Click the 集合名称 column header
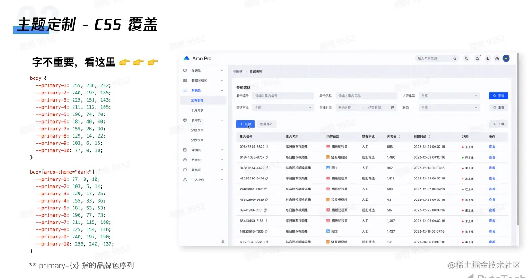The image size is (529, 278). 292,137
